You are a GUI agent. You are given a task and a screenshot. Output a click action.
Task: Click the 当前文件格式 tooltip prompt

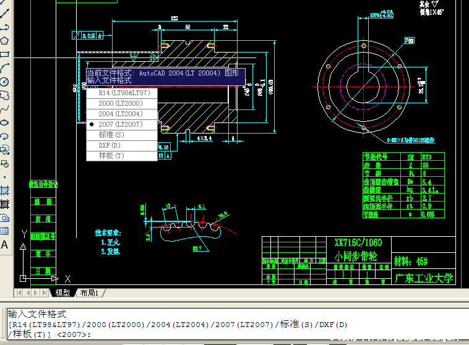pos(166,77)
